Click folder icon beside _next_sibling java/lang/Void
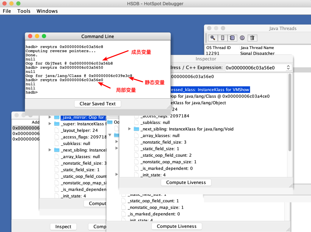The image size is (311, 232). pyautogui.click(x=136, y=129)
